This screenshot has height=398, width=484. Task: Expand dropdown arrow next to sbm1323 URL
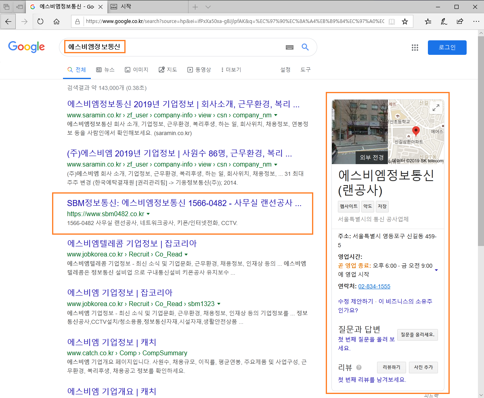pos(218,304)
